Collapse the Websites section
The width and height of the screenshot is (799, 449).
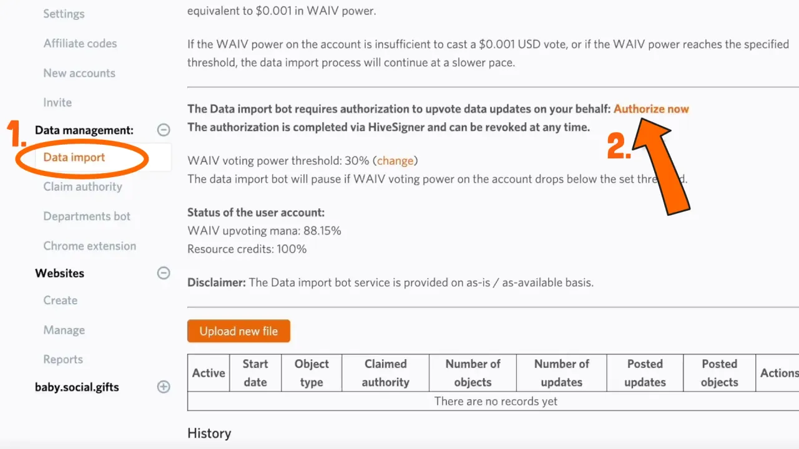(164, 273)
